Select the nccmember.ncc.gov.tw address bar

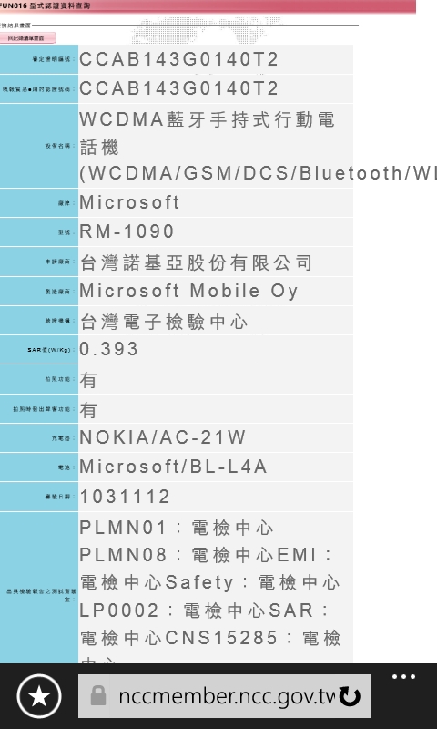225,696
